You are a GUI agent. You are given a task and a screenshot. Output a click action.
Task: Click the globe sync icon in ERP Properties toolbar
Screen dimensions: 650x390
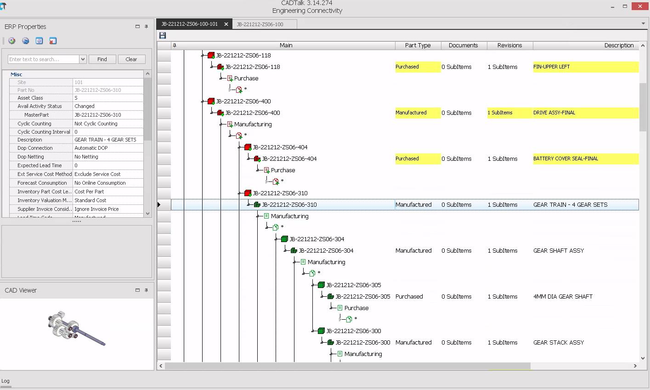tap(25, 41)
